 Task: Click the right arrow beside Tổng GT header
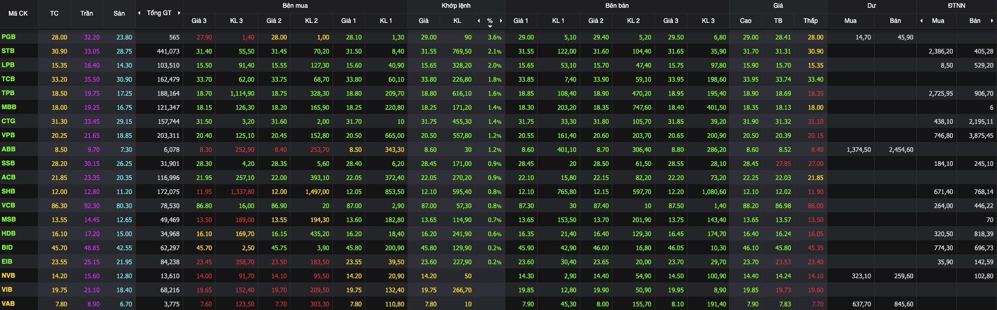tap(179, 13)
